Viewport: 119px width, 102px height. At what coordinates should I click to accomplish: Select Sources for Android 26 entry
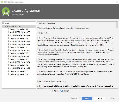pos(19,74)
